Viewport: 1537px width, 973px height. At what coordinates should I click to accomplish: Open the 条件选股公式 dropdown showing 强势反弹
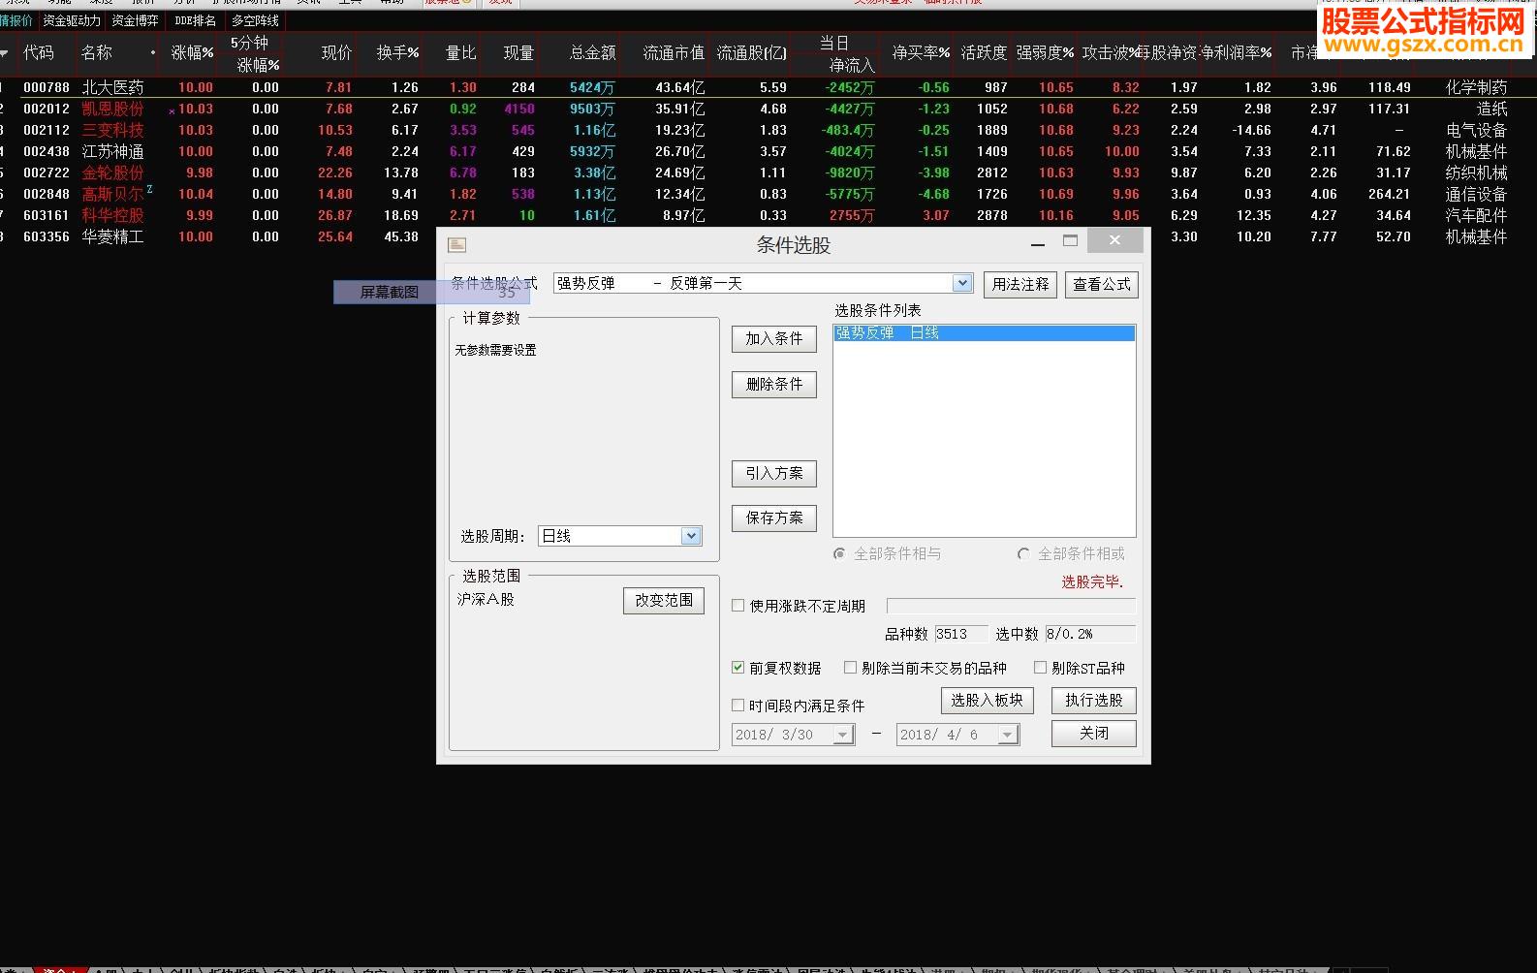pos(961,283)
